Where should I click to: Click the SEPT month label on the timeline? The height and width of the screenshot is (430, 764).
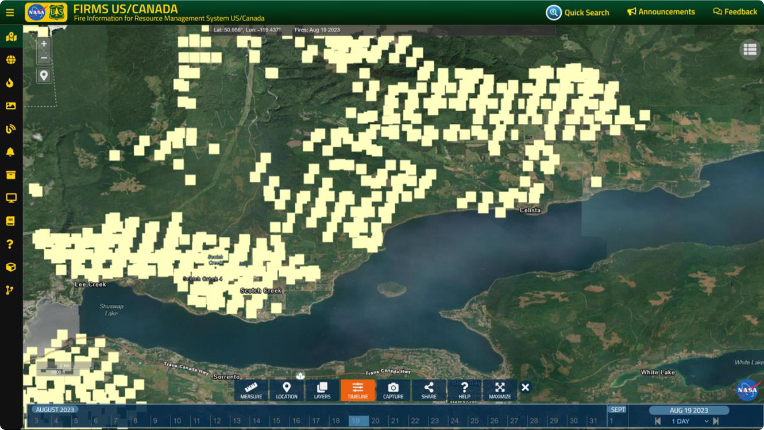[x=618, y=410]
